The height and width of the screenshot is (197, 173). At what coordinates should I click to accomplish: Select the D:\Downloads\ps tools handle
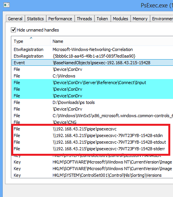pos(92,102)
